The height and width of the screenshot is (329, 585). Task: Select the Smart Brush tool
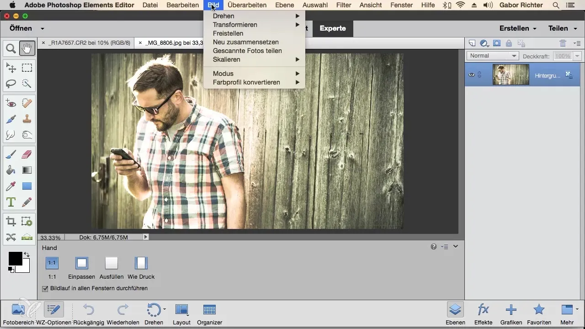click(x=11, y=119)
